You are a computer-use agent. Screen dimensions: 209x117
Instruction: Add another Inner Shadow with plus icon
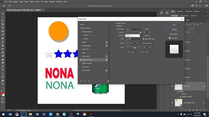(106, 46)
